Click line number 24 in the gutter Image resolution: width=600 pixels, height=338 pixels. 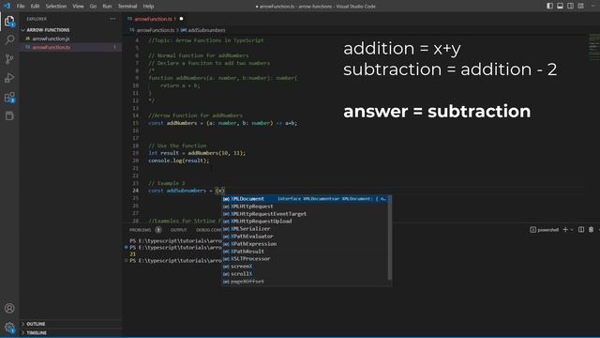135,191
